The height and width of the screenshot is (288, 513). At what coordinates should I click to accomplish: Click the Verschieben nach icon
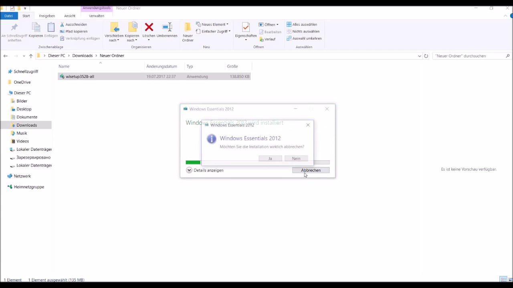pyautogui.click(x=114, y=28)
